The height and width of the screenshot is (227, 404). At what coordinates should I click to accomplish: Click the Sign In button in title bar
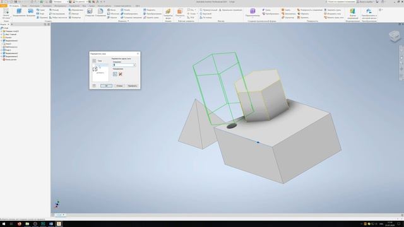(365, 2)
